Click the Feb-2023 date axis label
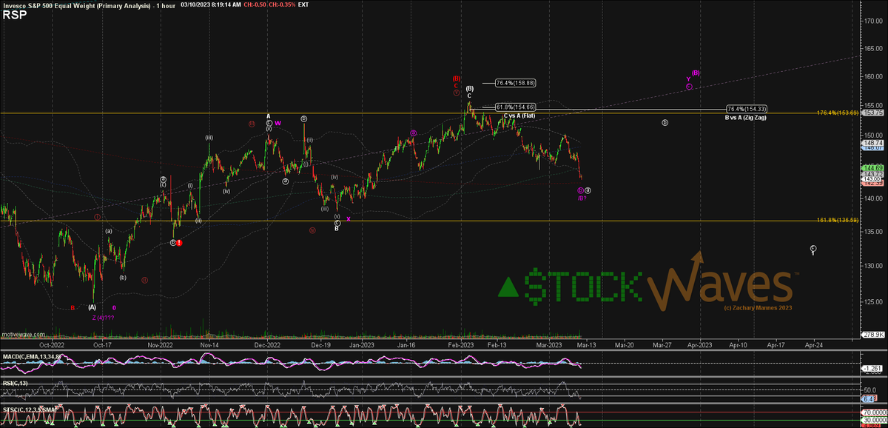The width and height of the screenshot is (888, 428). (x=460, y=344)
